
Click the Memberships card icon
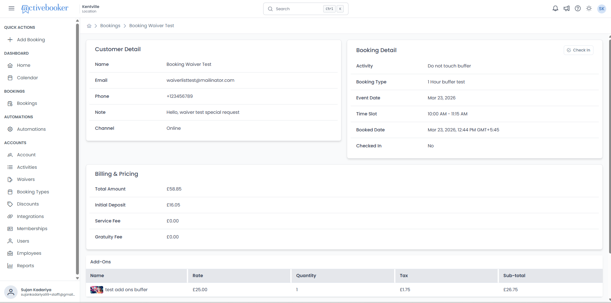point(10,229)
